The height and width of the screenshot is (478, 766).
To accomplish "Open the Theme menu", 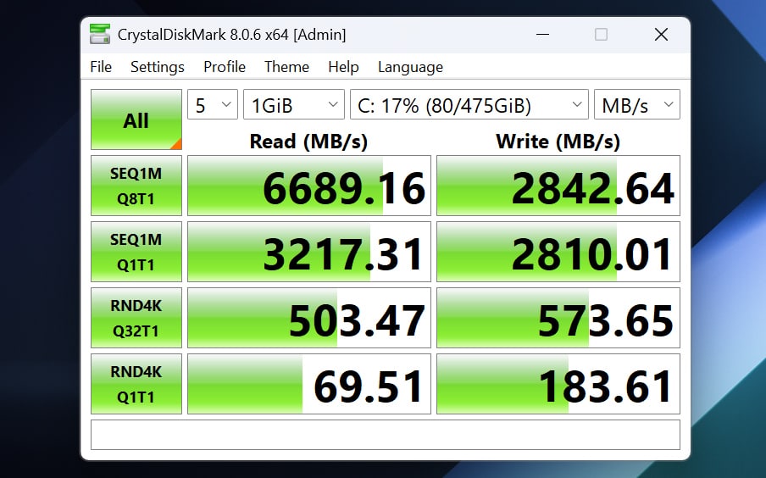I will pyautogui.click(x=286, y=66).
